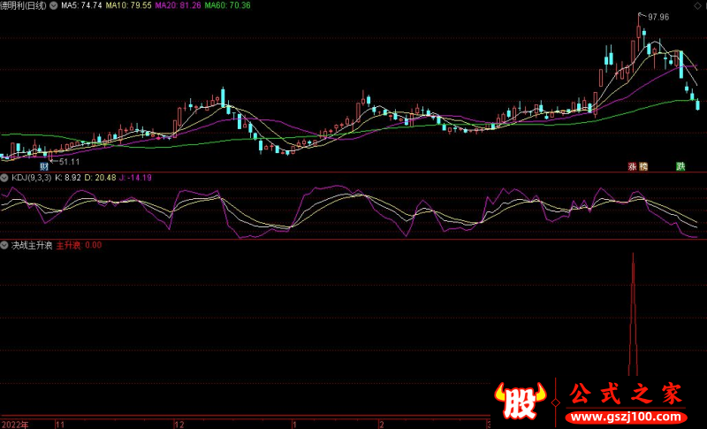Click the 51.11 low price marker

pos(68,161)
